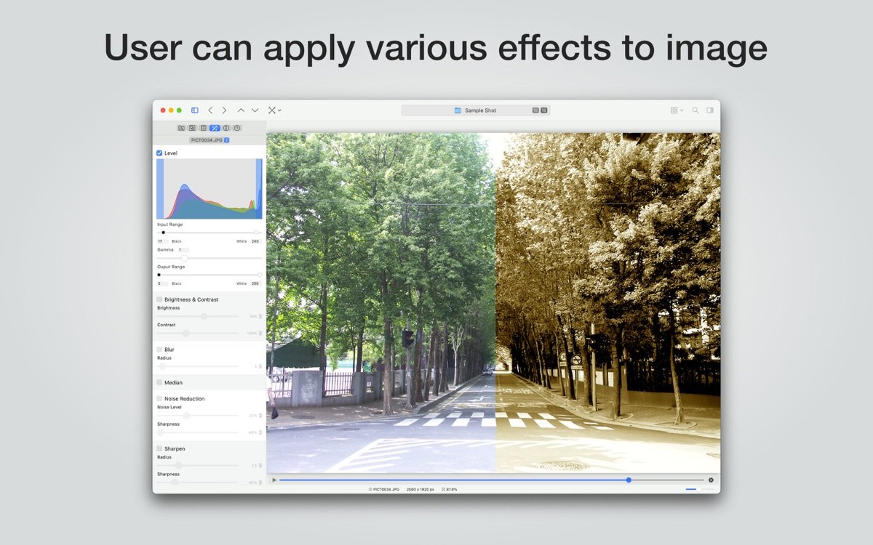The image size is (873, 545).
Task: Click the Sample Shot folder path
Action: click(476, 110)
